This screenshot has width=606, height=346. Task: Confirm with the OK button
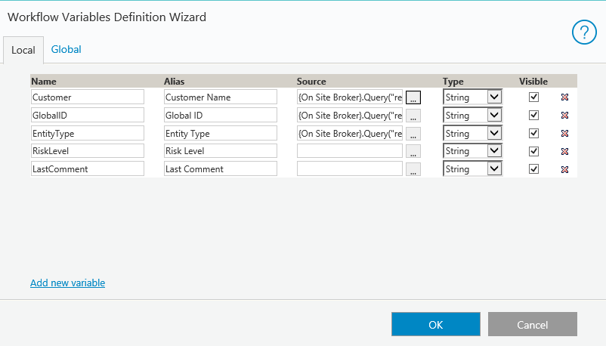(x=435, y=324)
